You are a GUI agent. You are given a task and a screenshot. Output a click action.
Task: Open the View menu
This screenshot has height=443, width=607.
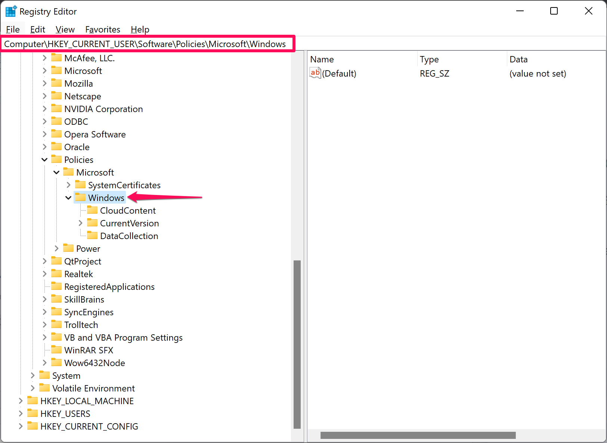click(65, 29)
